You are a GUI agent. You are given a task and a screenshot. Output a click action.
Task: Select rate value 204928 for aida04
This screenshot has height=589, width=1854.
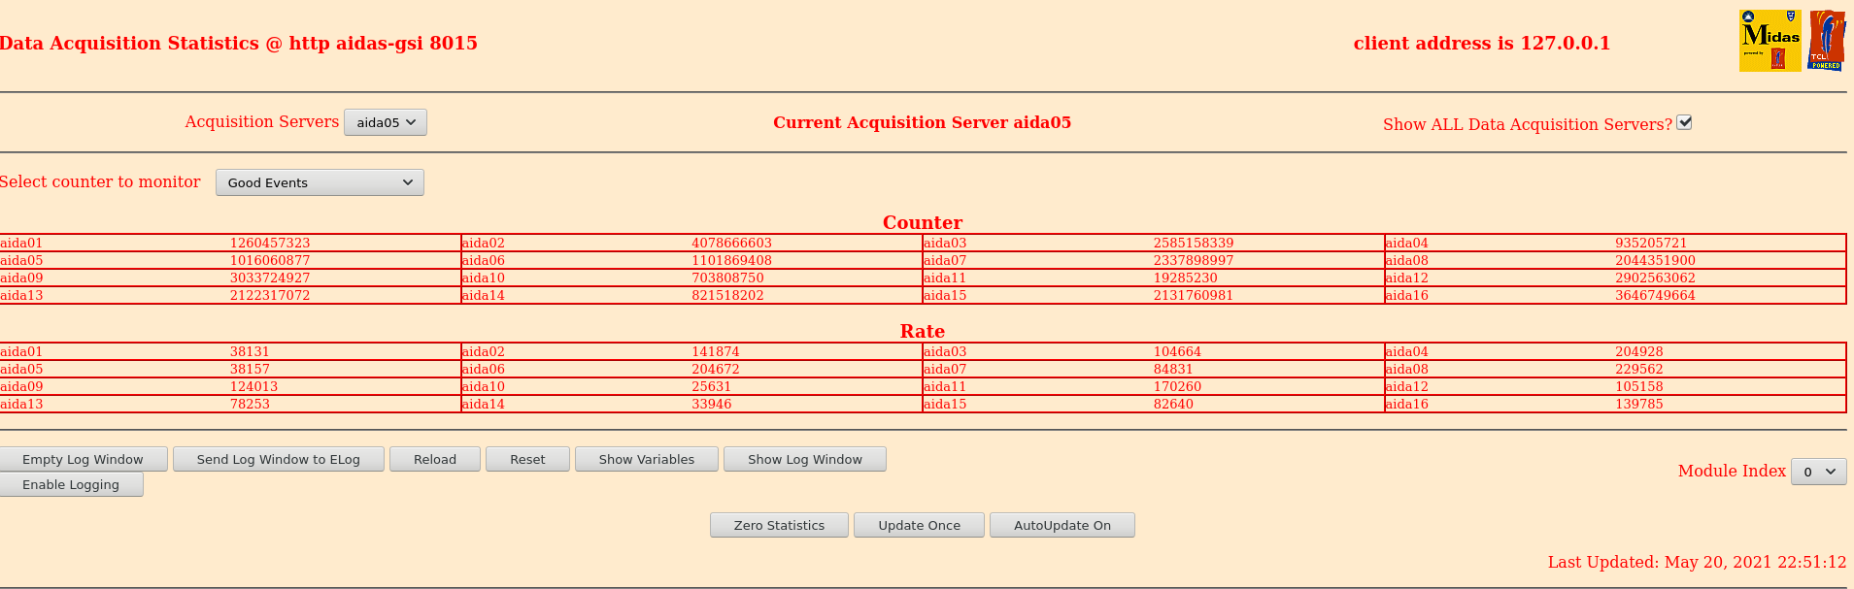point(1639,351)
